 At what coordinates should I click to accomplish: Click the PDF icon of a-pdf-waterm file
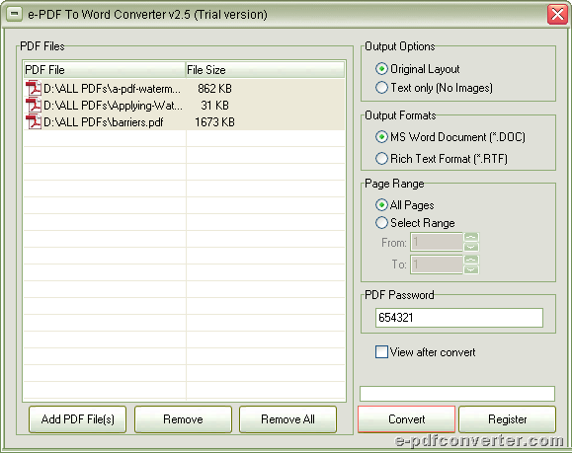(x=34, y=88)
